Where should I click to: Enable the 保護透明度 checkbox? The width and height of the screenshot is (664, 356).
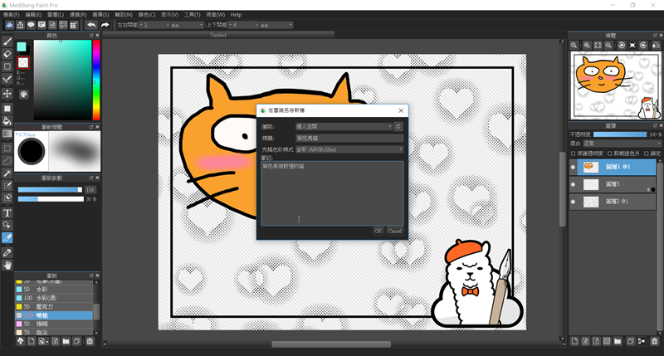pyautogui.click(x=573, y=153)
